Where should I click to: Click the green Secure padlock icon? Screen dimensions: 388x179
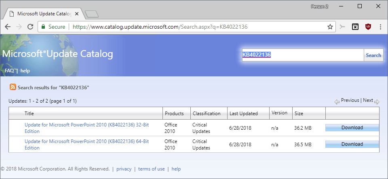43,27
